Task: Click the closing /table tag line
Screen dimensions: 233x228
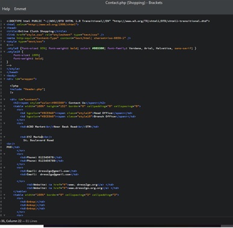Action: pos(20,191)
